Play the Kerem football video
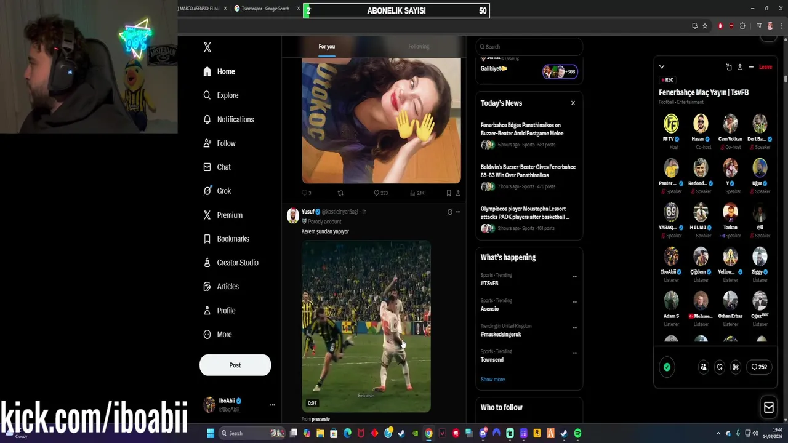This screenshot has height=443, width=788. tap(366, 326)
